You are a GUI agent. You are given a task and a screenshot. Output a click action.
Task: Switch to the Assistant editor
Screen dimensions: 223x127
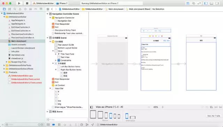[x=194, y=3]
